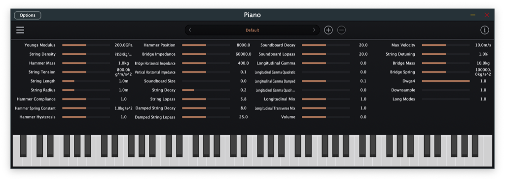Click the Soundboard Size slider track
The height and width of the screenshot is (181, 505).
[206, 81]
